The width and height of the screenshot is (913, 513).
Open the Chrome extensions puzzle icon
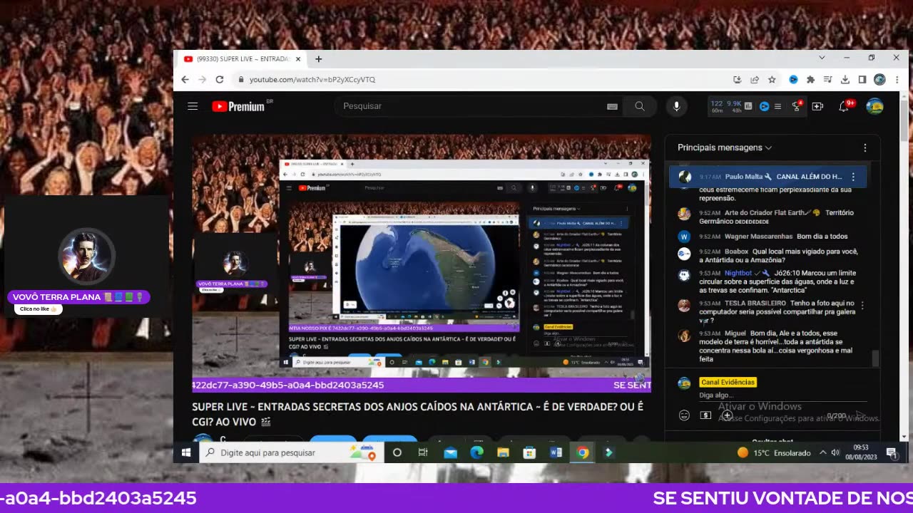point(810,80)
